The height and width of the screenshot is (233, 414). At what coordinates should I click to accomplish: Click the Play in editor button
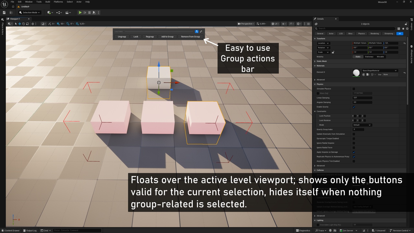pos(80,13)
